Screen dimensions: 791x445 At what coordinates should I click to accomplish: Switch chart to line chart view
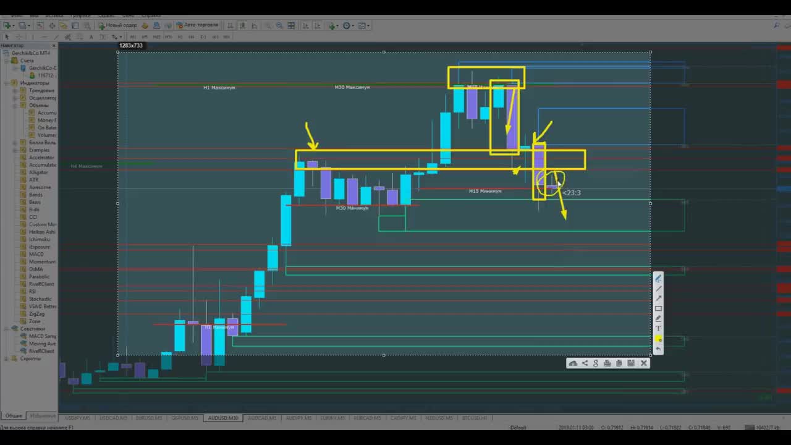(254, 25)
